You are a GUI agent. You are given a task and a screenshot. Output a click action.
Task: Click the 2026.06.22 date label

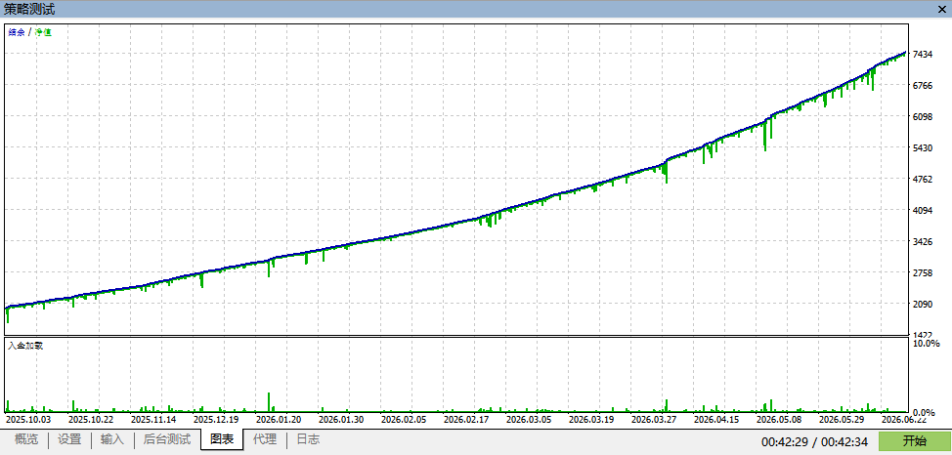tap(904, 419)
